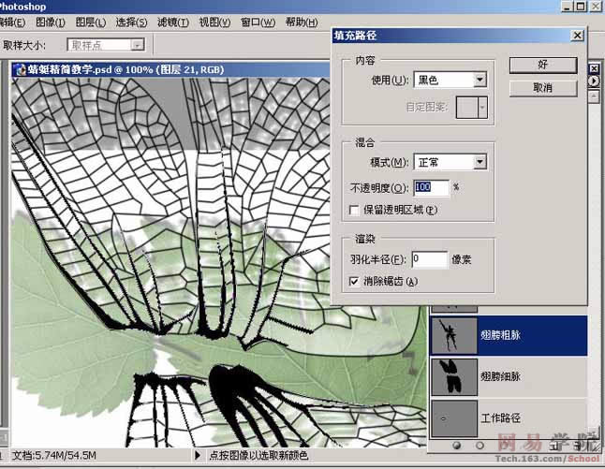Open the Paths panel flyout menu arrow
The image size is (605, 469).
click(594, 81)
